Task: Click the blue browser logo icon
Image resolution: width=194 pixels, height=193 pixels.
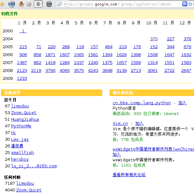Action: 12,4
